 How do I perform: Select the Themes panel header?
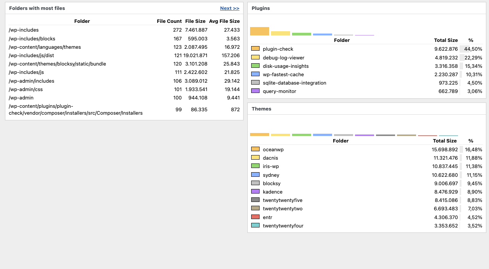(261, 109)
